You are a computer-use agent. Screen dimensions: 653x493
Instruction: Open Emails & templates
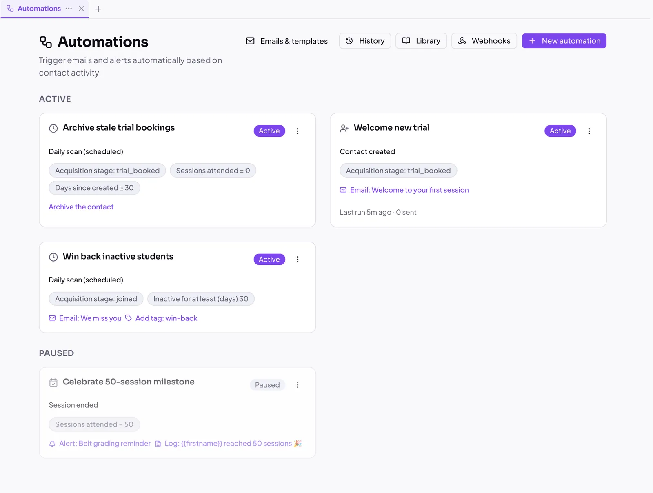(287, 41)
